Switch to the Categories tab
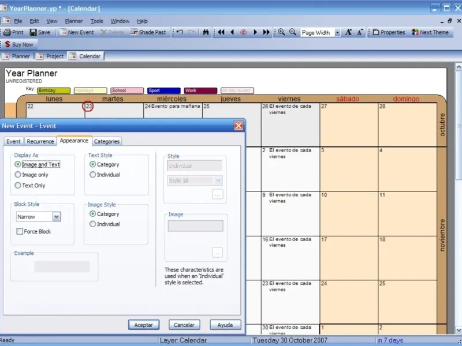Screen dimensions: 462x346 107,141
